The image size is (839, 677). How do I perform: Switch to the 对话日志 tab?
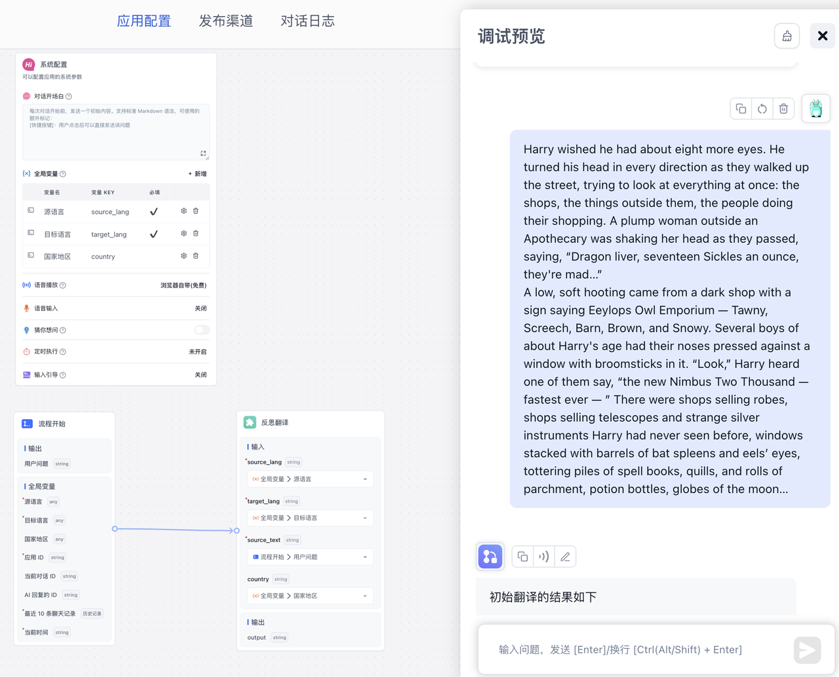click(x=307, y=21)
